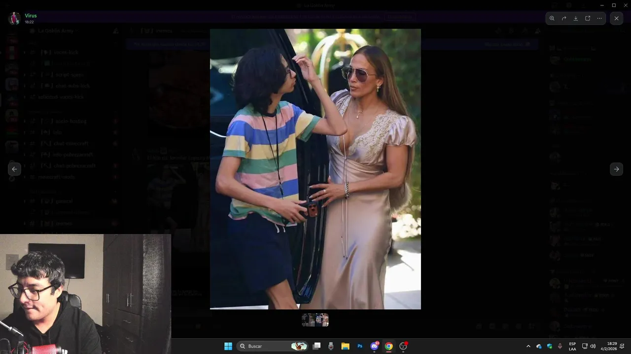The height and width of the screenshot is (354, 631).
Task: Open the taskbar app with red notification dot
Action: [403, 346]
